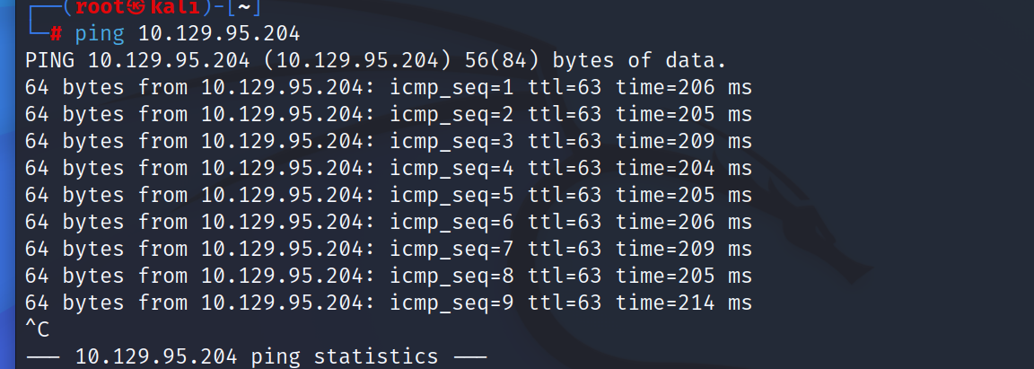
Task: Click the icmp_seq=6 reply line
Action: tap(389, 223)
